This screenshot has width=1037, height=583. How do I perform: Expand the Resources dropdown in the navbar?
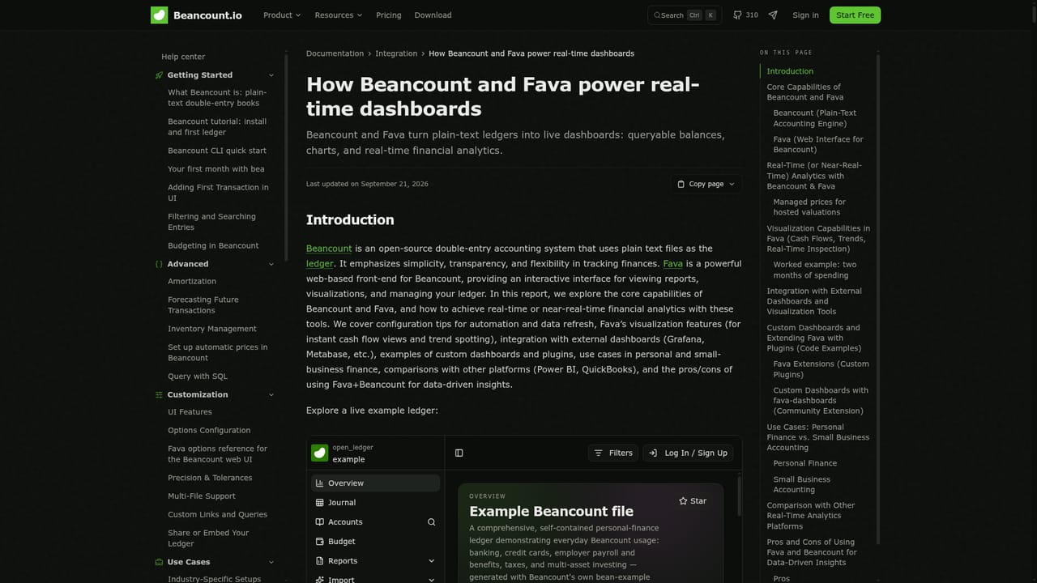tap(339, 15)
